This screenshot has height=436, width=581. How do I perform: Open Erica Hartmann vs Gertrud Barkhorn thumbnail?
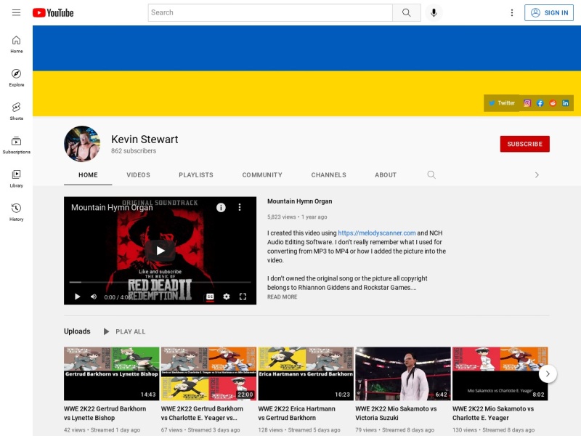coord(306,374)
